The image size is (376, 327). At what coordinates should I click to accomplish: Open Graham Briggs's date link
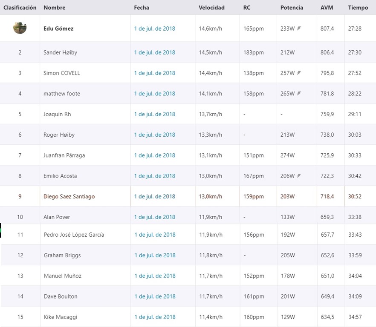coord(155,255)
